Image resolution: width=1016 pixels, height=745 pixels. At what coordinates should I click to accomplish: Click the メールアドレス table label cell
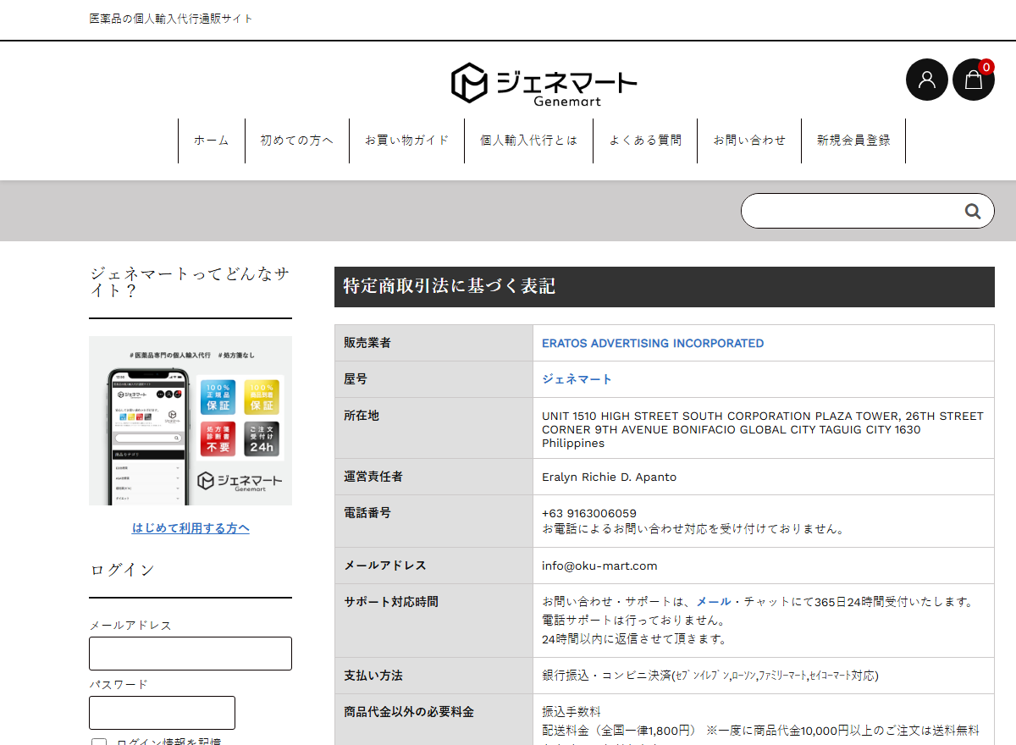433,566
